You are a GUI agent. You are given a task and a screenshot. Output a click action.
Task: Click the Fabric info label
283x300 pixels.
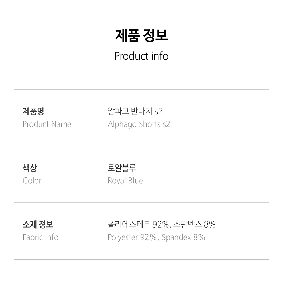pos(40,237)
